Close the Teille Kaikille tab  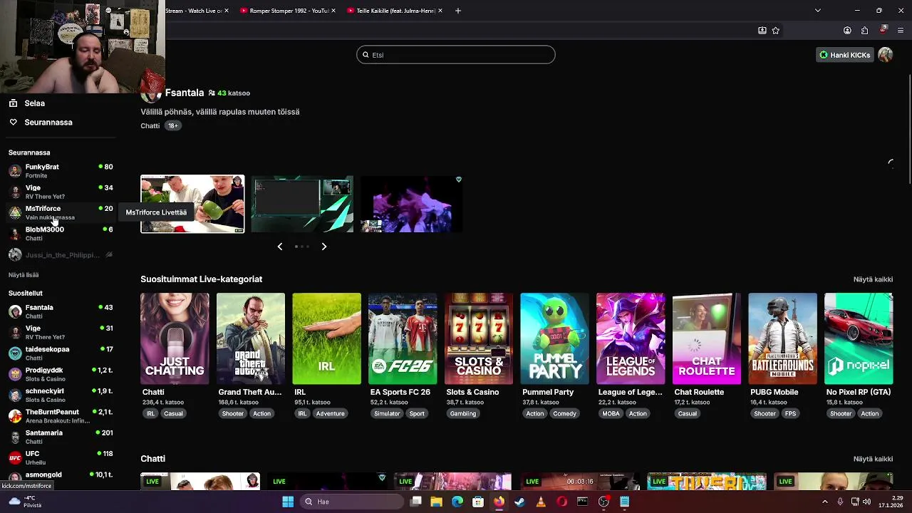point(440,11)
